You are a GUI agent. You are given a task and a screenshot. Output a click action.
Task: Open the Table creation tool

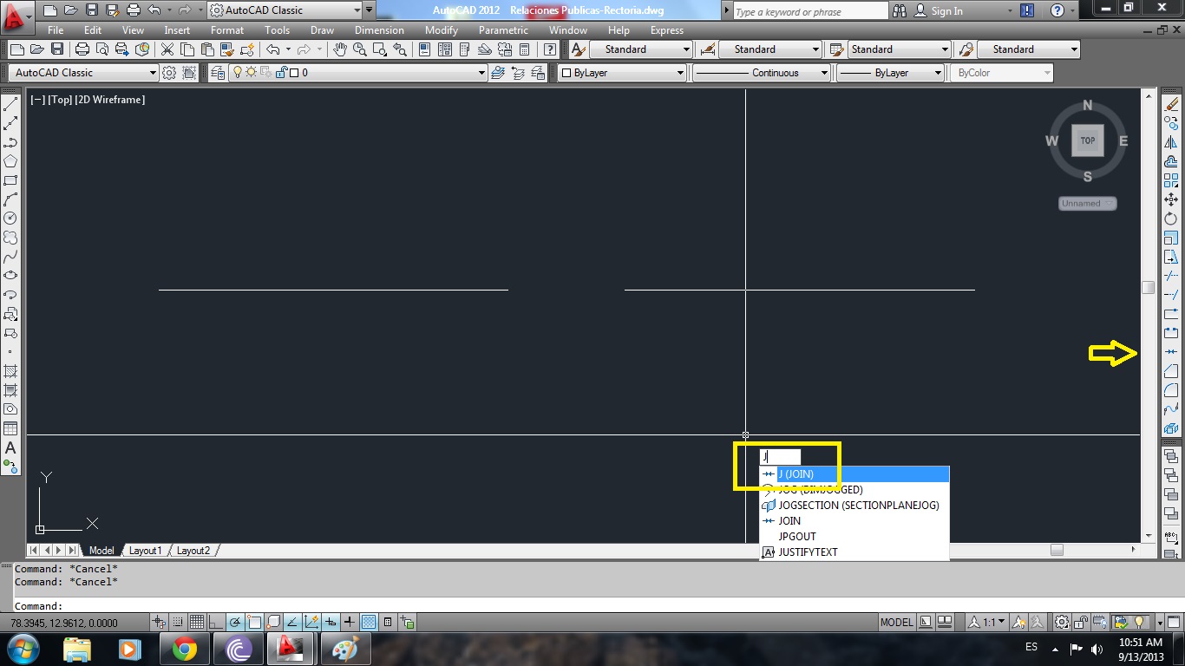tap(10, 428)
